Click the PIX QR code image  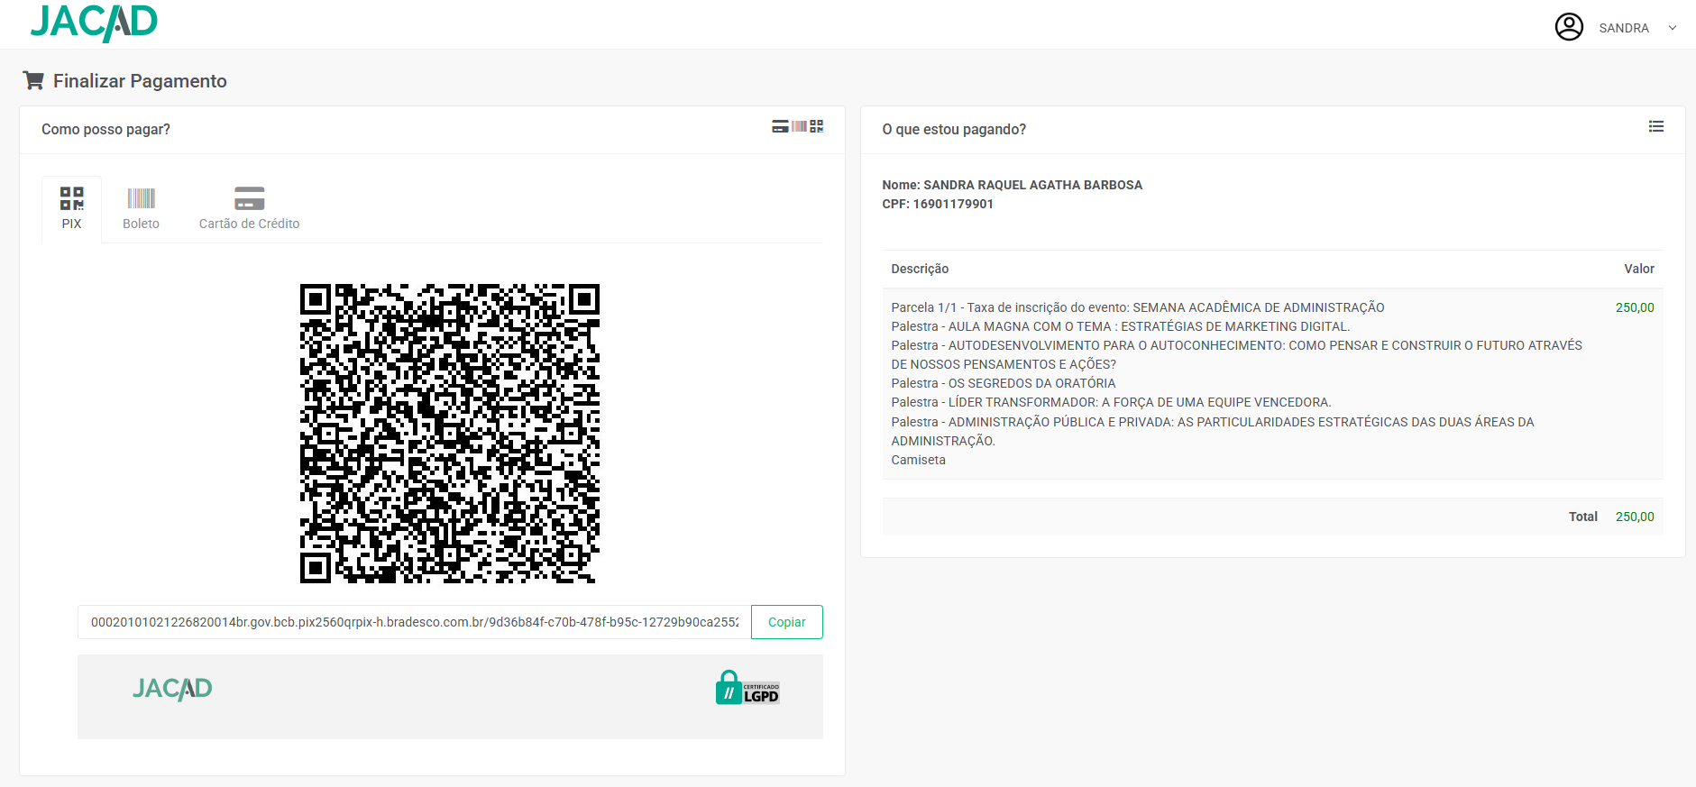(x=450, y=434)
